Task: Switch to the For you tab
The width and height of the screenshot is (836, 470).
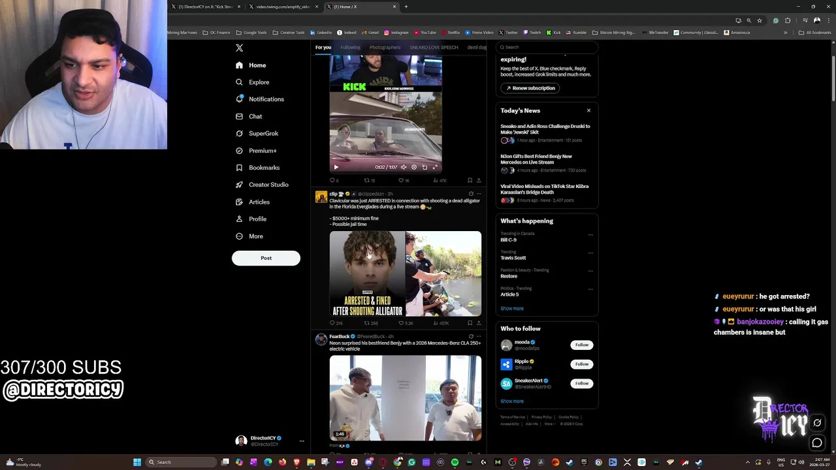Action: pyautogui.click(x=323, y=47)
